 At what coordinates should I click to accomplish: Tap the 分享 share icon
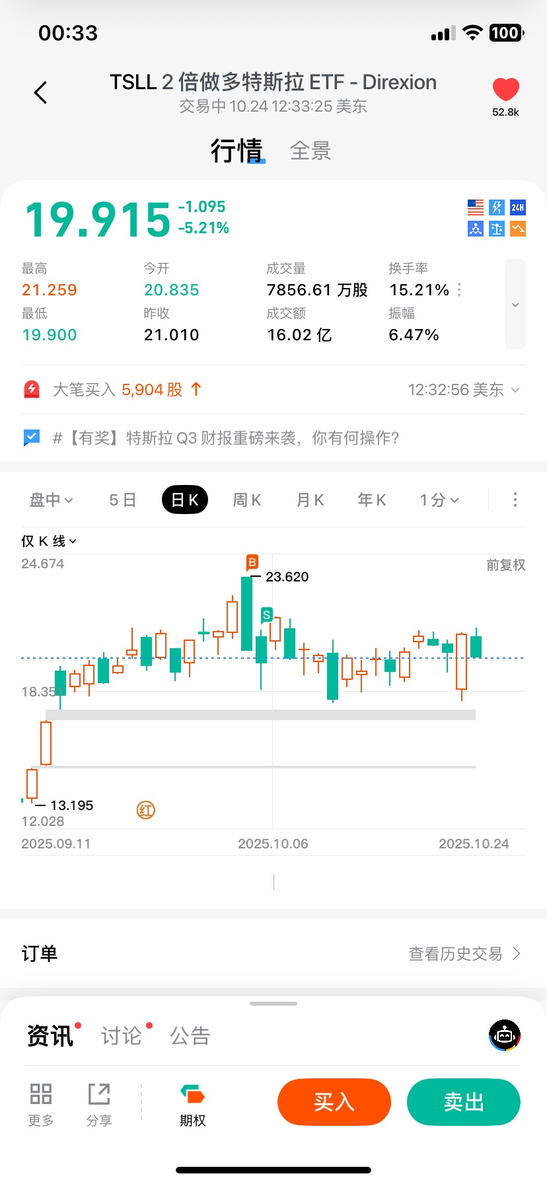tap(99, 1095)
